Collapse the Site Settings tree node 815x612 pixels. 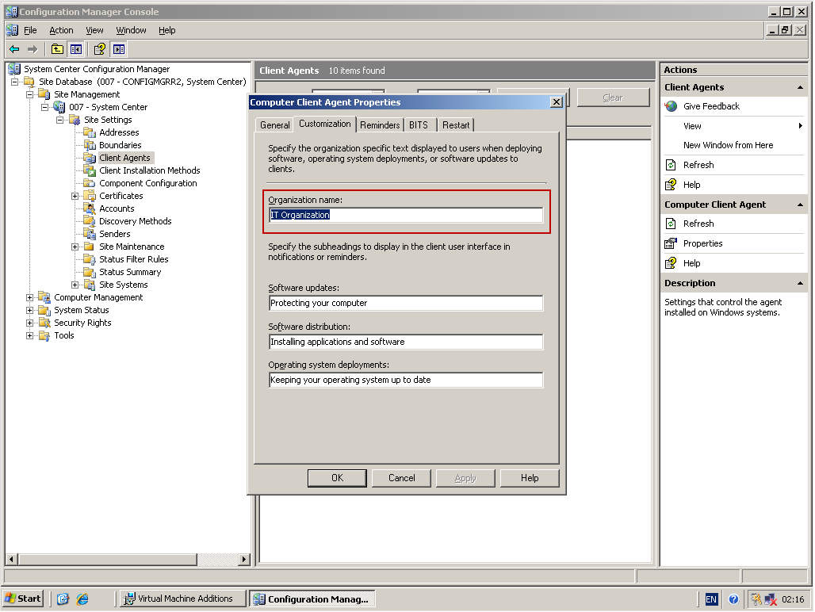(60, 120)
